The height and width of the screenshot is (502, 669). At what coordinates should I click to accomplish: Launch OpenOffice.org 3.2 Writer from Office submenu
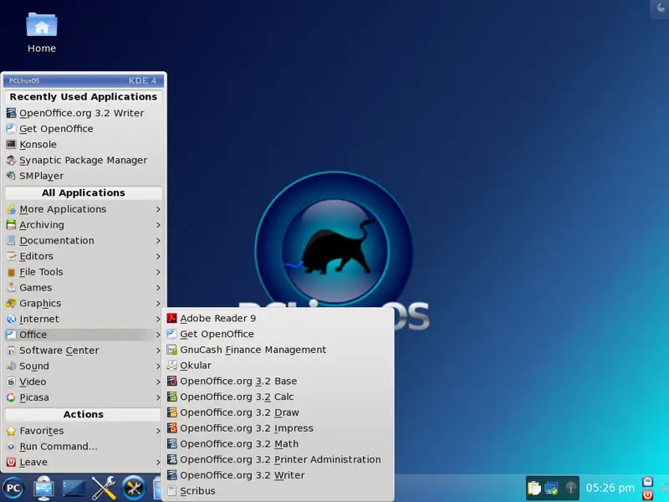coord(278,475)
